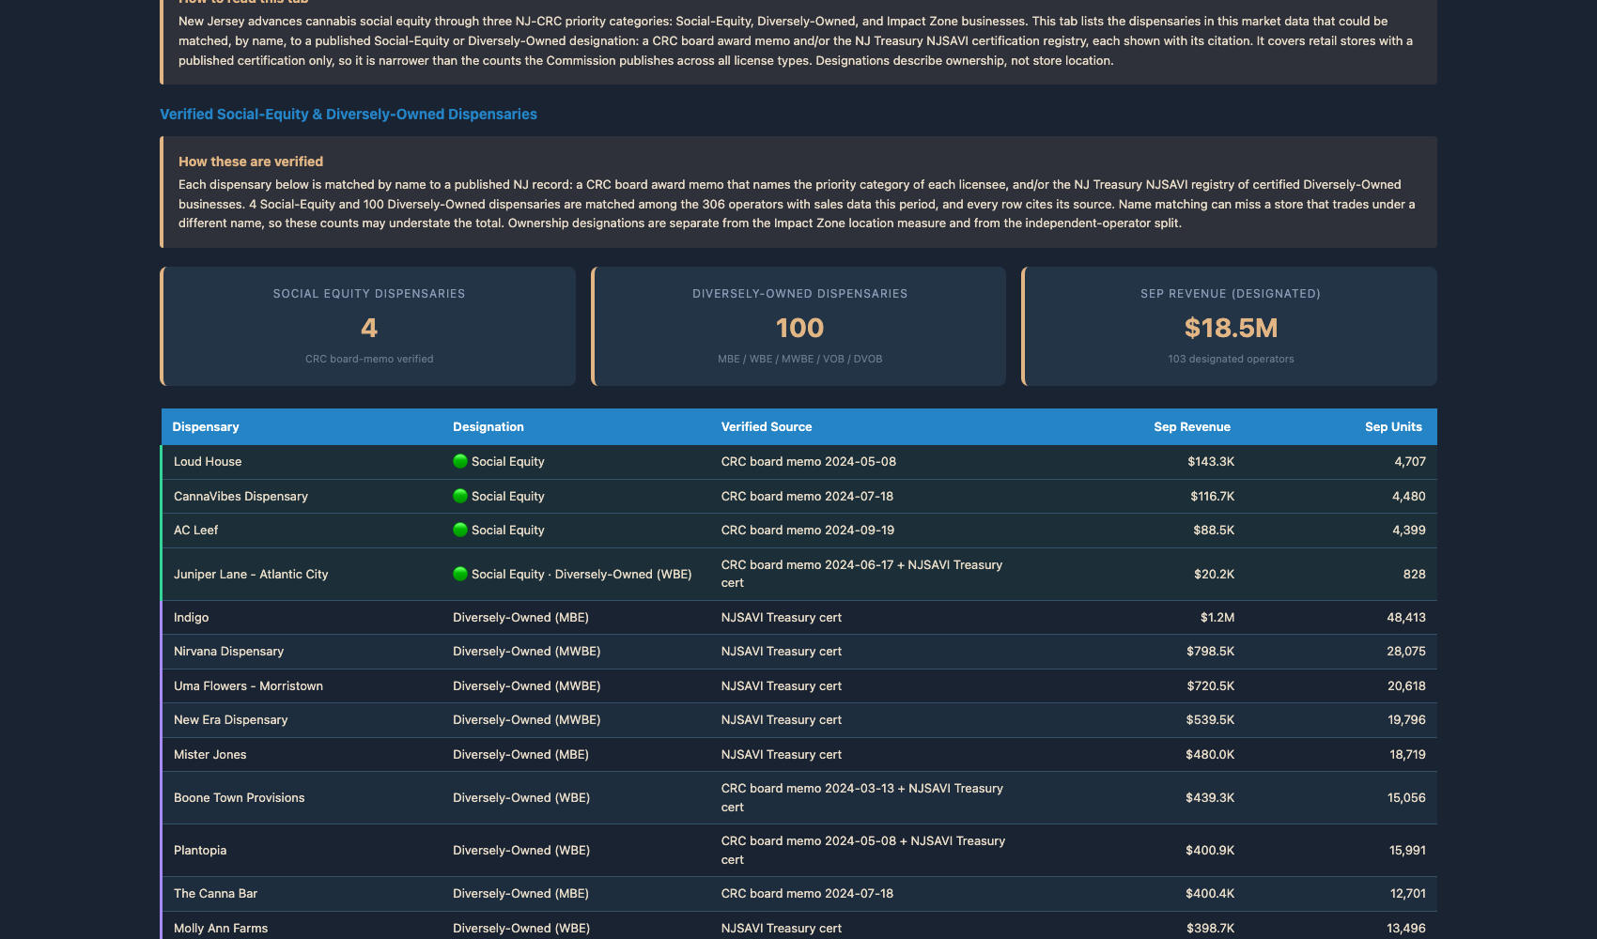Viewport: 1597px width, 939px height.
Task: Click the green dot in Juniper Lane row
Action: [460, 574]
